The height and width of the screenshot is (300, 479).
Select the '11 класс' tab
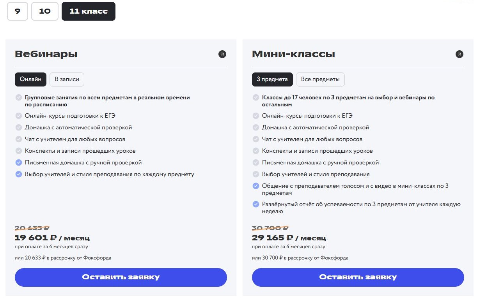[88, 11]
